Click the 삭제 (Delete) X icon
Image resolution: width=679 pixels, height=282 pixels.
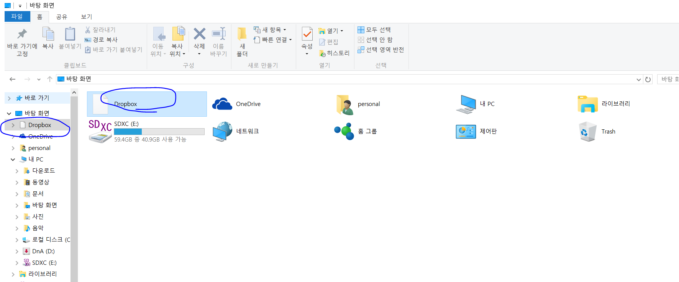pyautogui.click(x=199, y=34)
